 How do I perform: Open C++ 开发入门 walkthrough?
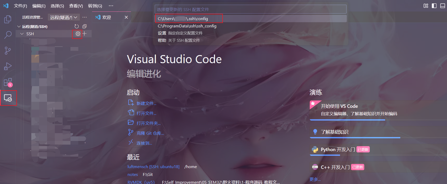378,167
